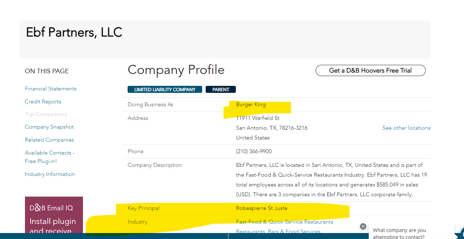Close the chat popup with X icon

tap(363, 226)
